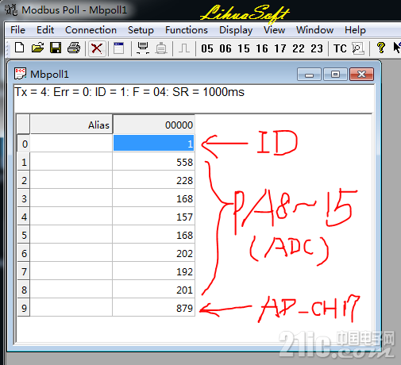Click the pulse waveform toolbar icon
The width and height of the screenshot is (401, 365).
(184, 48)
